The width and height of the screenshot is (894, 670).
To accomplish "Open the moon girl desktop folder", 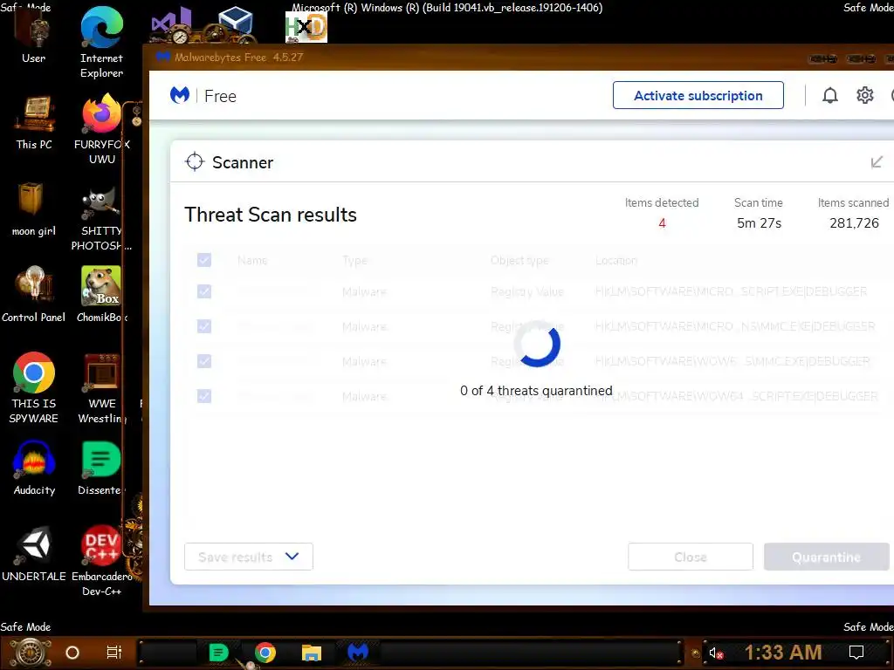I will click(x=34, y=209).
